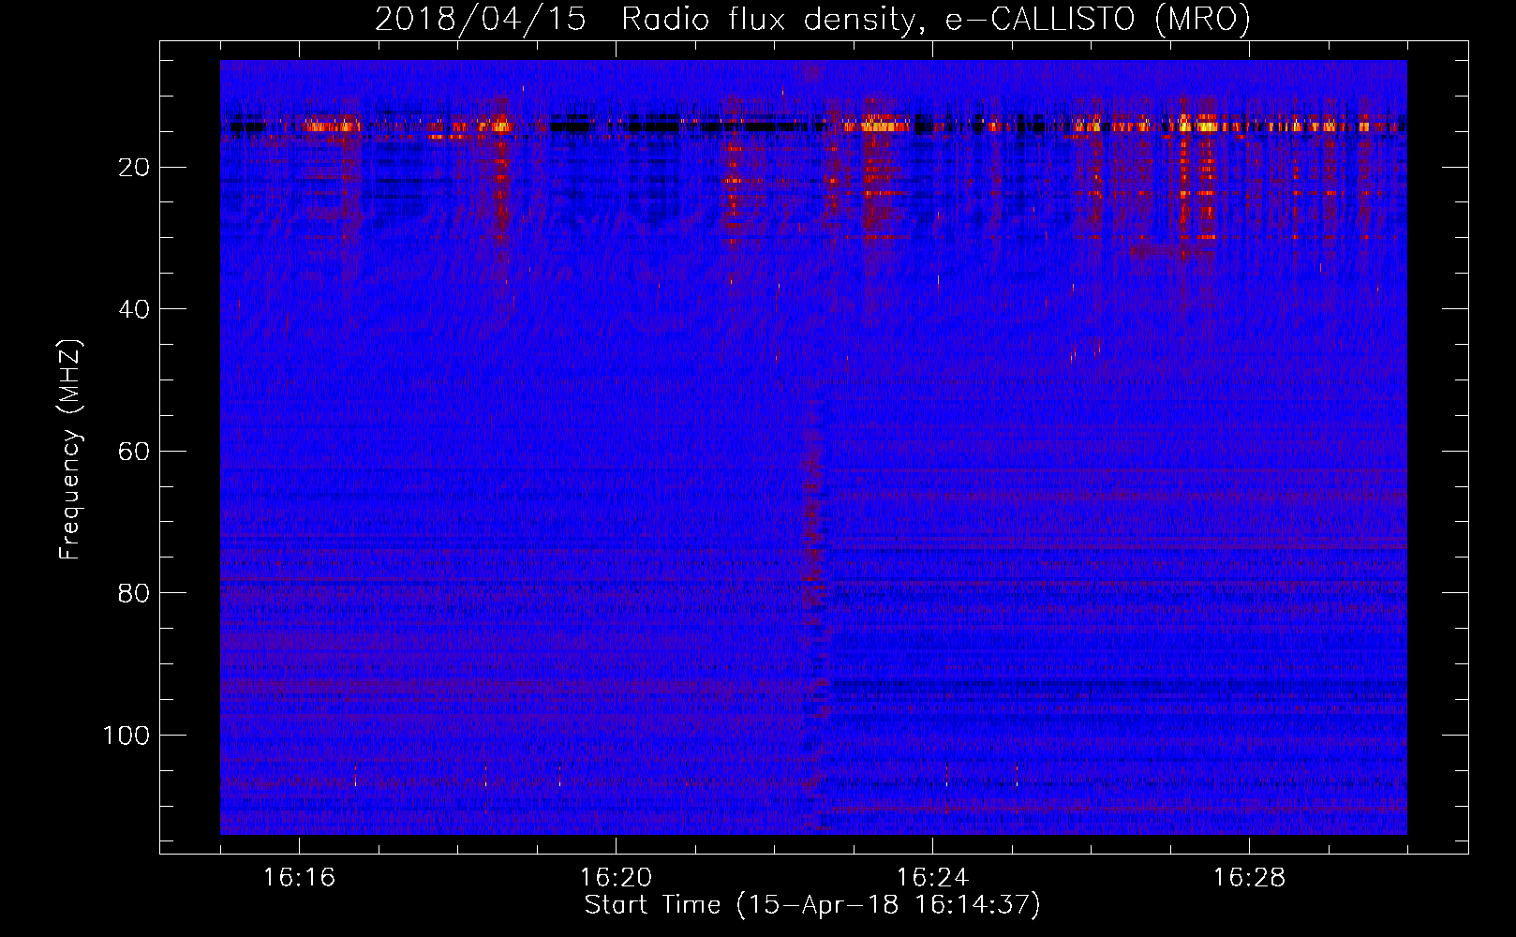Click the 'Start Time (15-Apr-18 16:14:37)' label

[812, 905]
